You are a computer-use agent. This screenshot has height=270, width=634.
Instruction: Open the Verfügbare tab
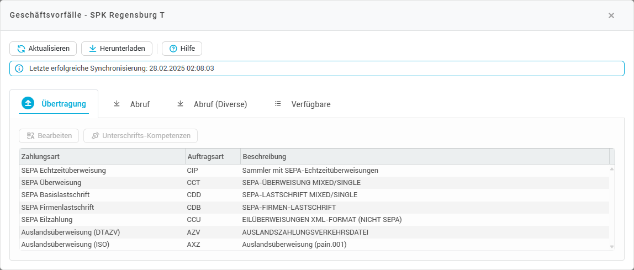310,104
